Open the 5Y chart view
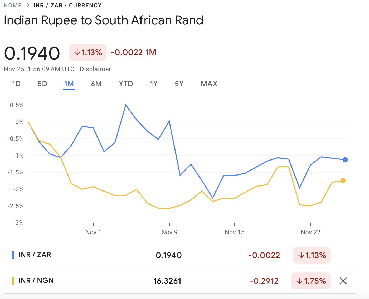Image resolution: width=369 pixels, height=299 pixels. click(x=179, y=84)
